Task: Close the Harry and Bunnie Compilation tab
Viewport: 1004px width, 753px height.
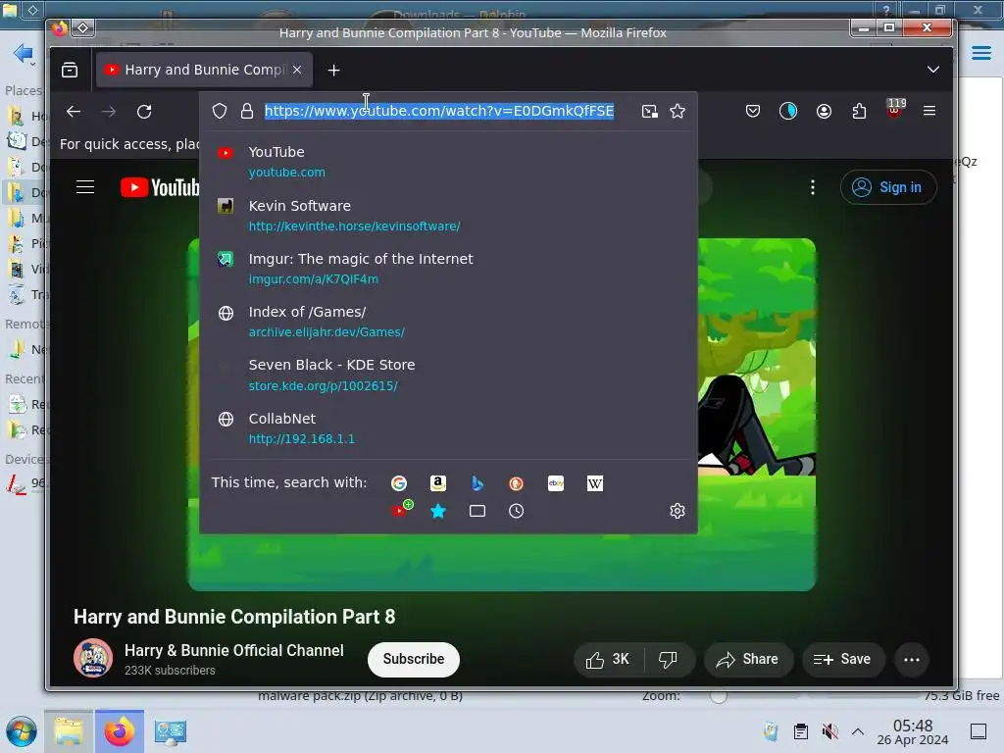Action: click(x=297, y=70)
